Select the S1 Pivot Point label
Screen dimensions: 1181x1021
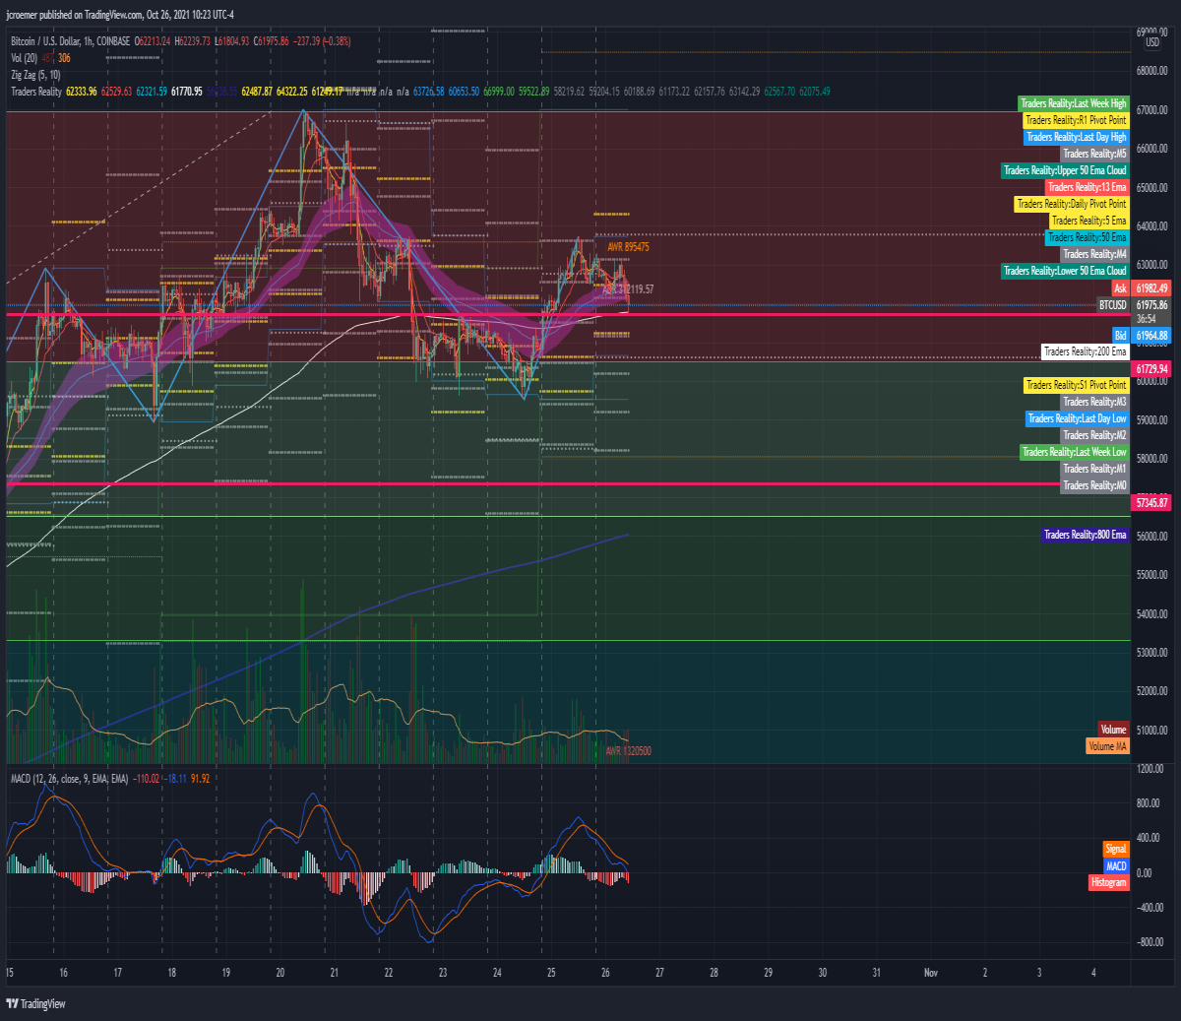[x=1077, y=385]
